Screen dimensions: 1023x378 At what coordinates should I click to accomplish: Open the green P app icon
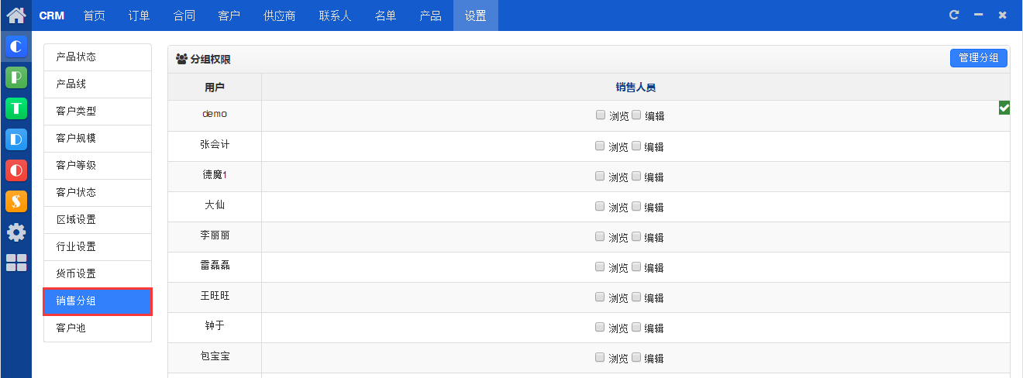pos(16,77)
